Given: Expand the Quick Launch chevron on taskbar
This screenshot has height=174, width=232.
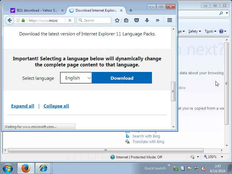Looking at the screenshot, I should pos(169,165).
